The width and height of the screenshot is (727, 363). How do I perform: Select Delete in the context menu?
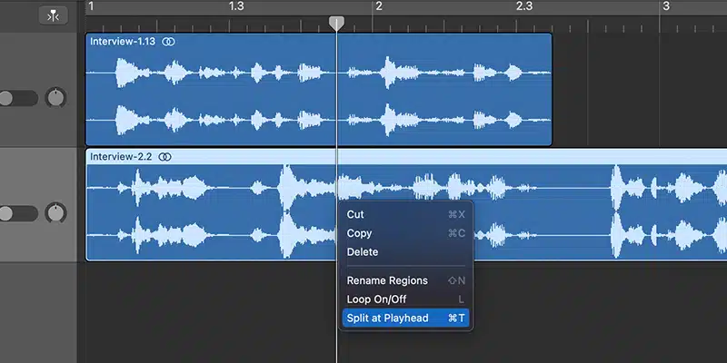click(405, 252)
